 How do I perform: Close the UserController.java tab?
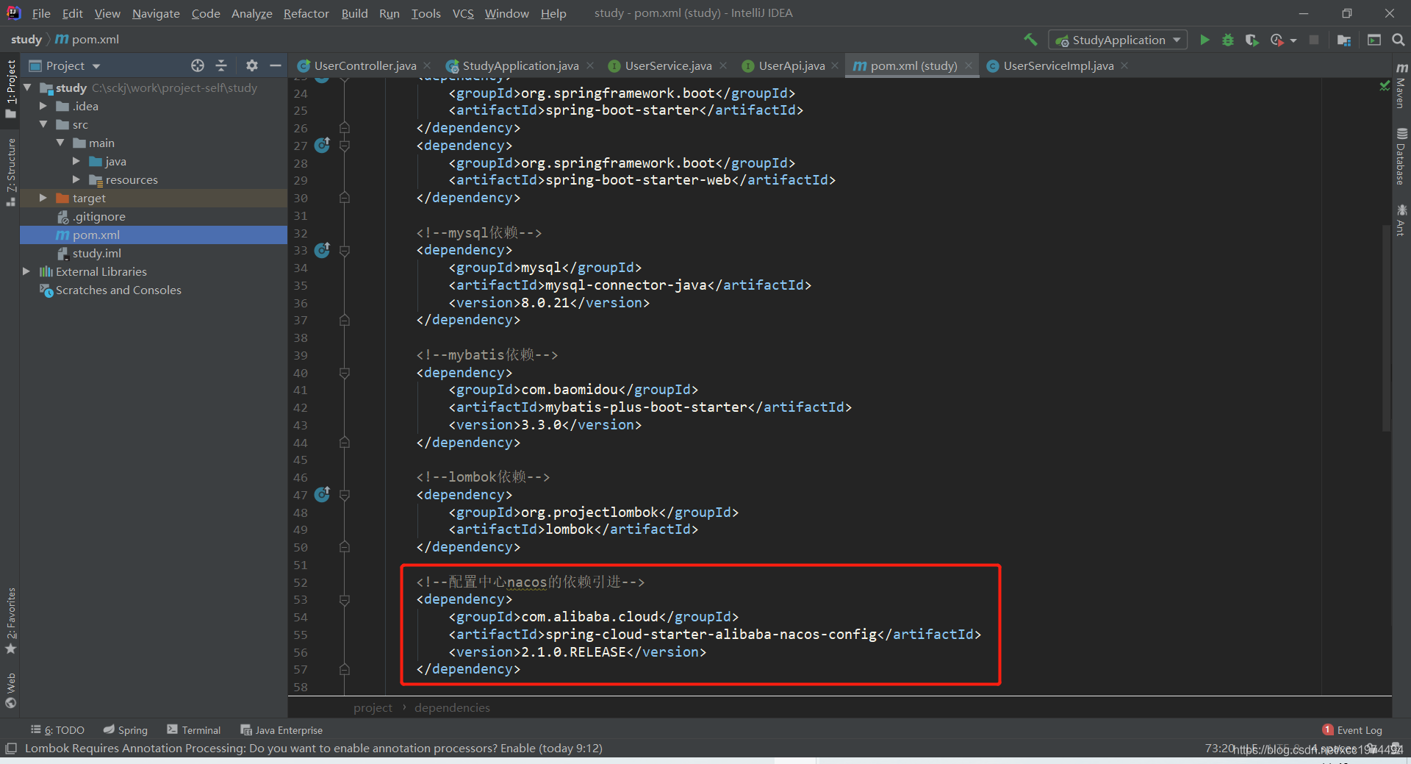pos(428,65)
